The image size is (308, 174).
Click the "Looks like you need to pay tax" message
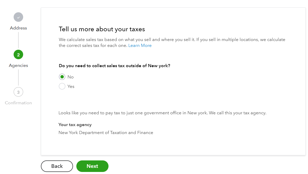click(162, 113)
